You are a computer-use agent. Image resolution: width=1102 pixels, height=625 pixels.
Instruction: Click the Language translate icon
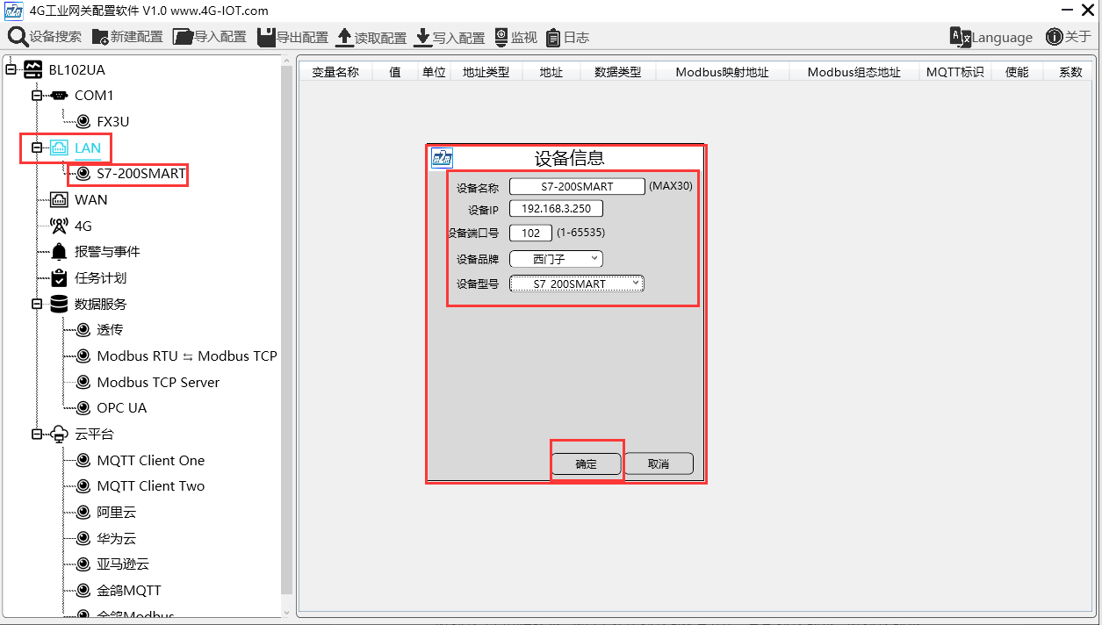point(961,37)
